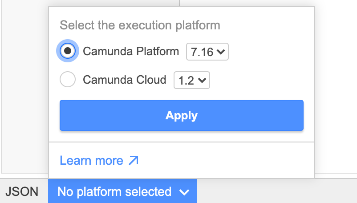
Task: Toggle the No platform selected status button
Action: 115,192
